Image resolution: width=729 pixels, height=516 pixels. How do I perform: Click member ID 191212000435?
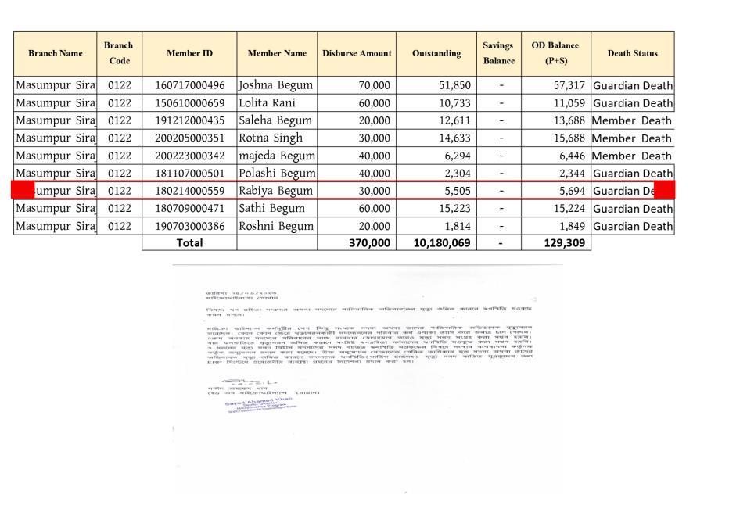(190, 121)
